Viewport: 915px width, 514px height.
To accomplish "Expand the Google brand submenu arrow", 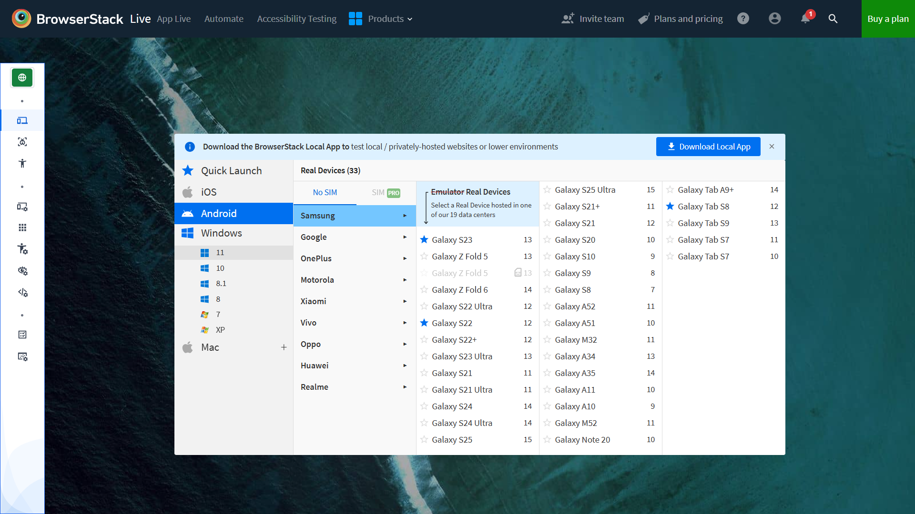I will [405, 237].
